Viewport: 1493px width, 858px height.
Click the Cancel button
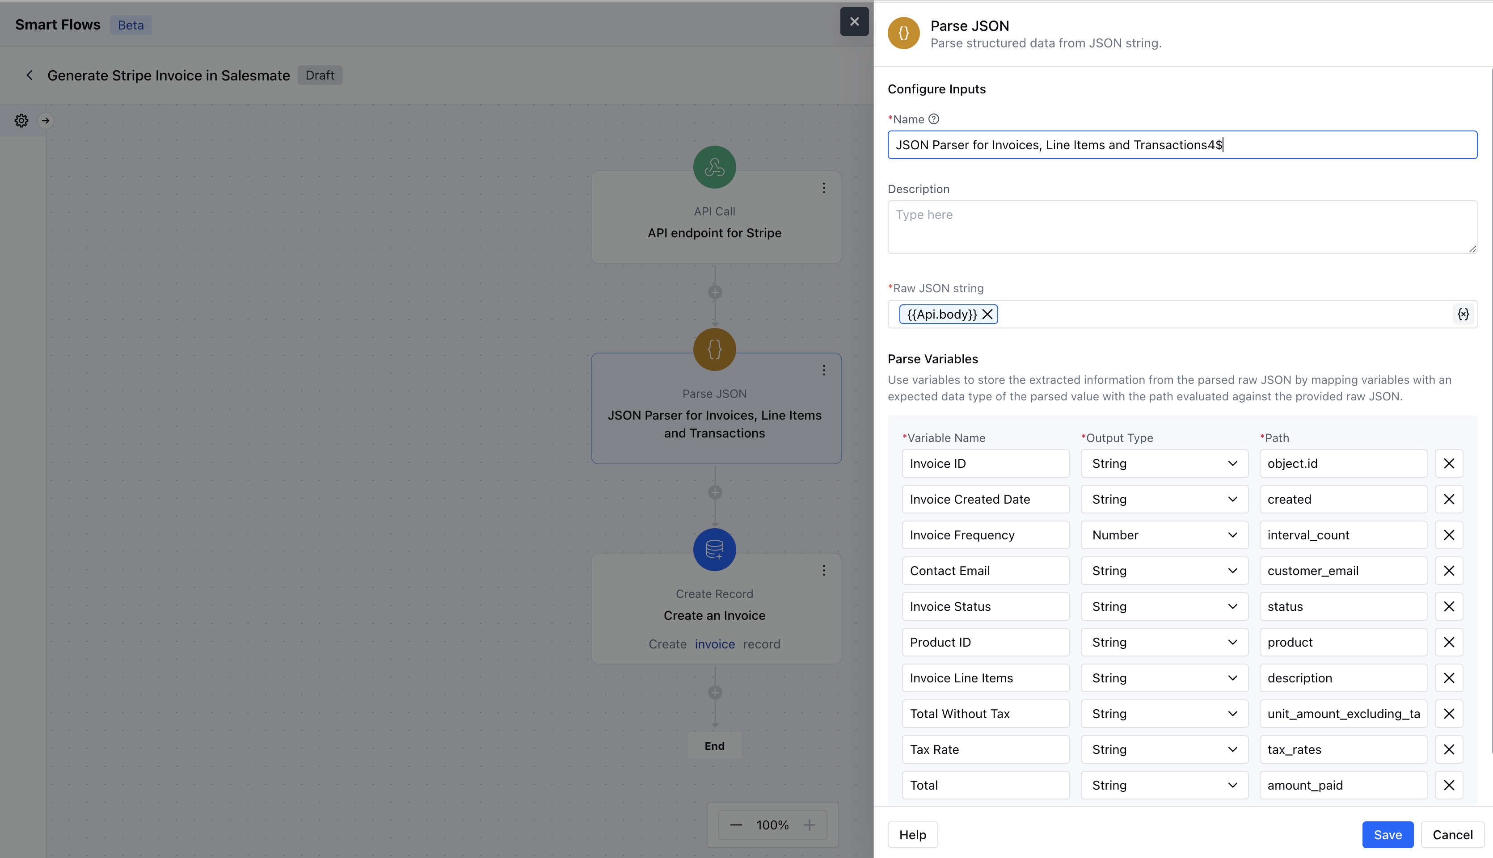tap(1452, 835)
